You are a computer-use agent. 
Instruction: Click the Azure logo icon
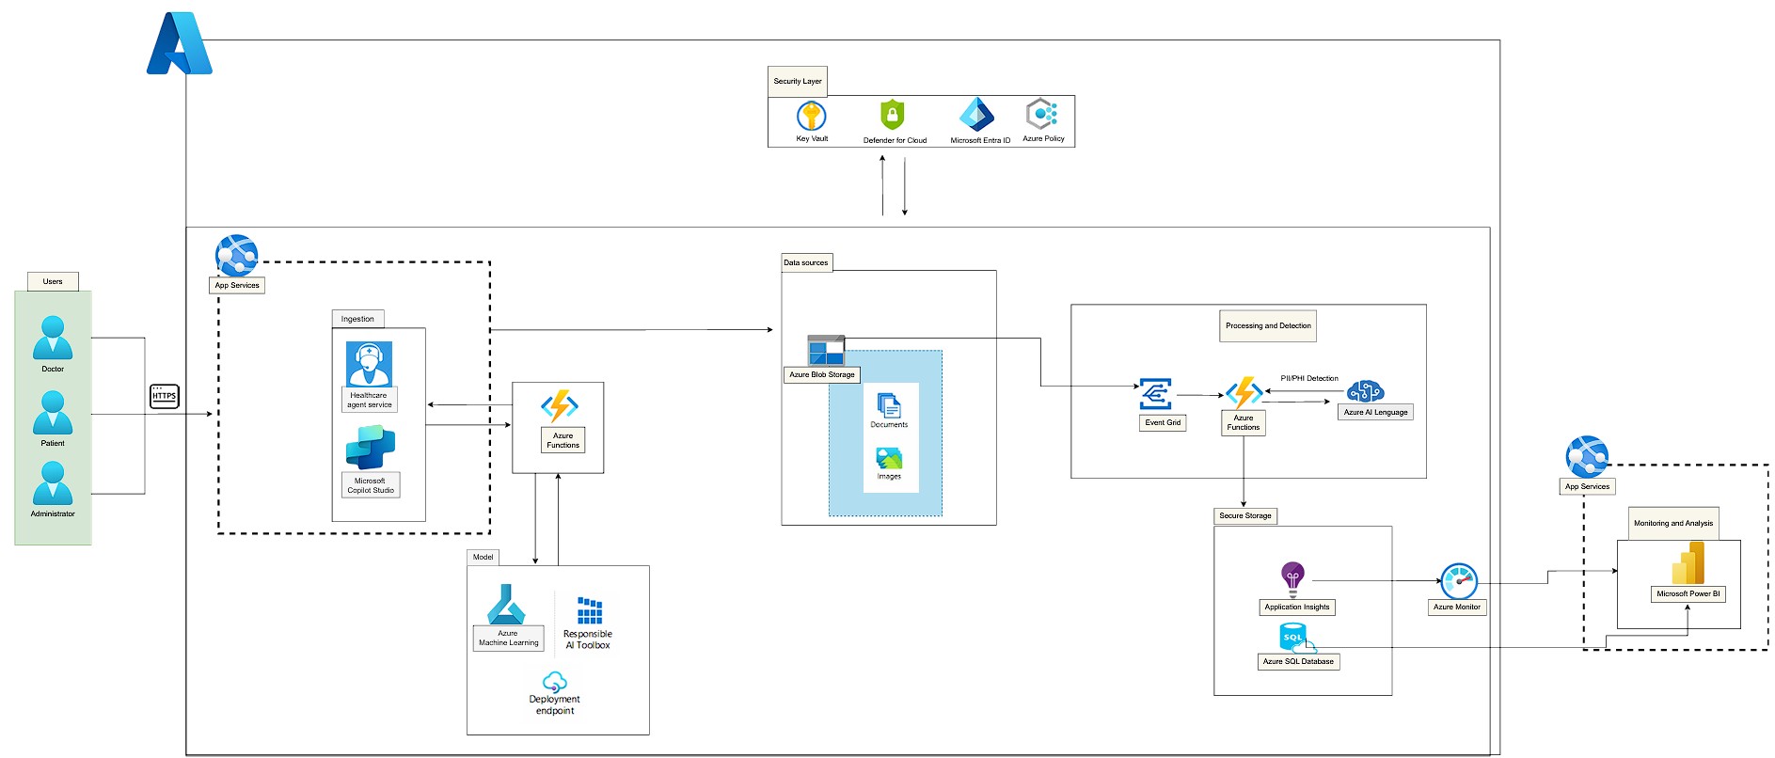180,43
